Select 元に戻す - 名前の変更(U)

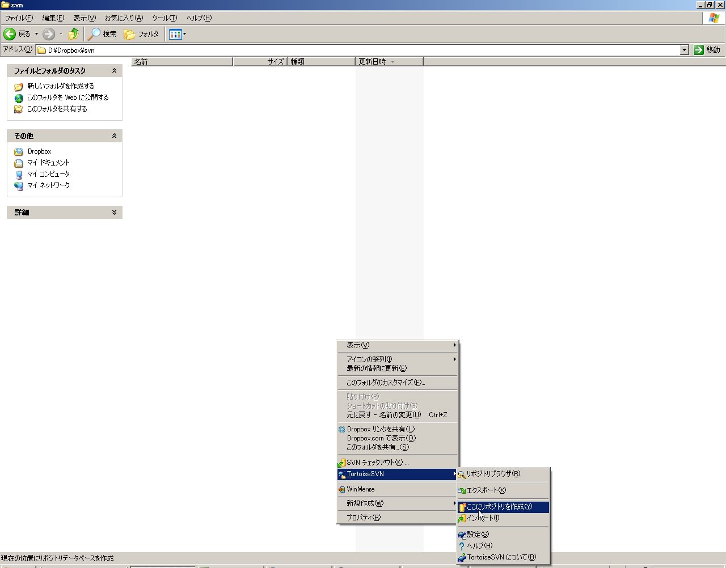point(398,415)
